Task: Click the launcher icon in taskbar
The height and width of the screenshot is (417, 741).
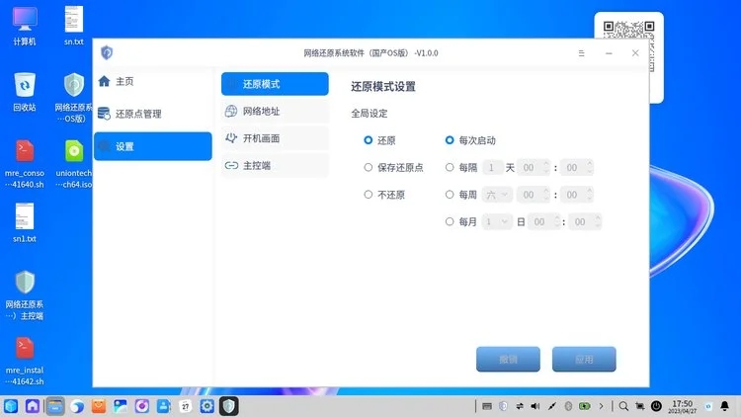Action: coord(12,405)
